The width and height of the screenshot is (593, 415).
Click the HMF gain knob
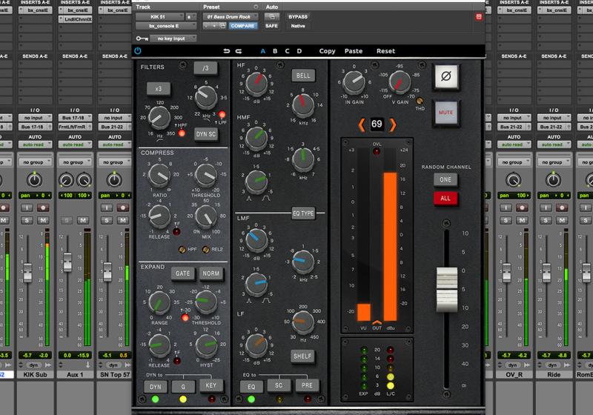click(x=256, y=137)
